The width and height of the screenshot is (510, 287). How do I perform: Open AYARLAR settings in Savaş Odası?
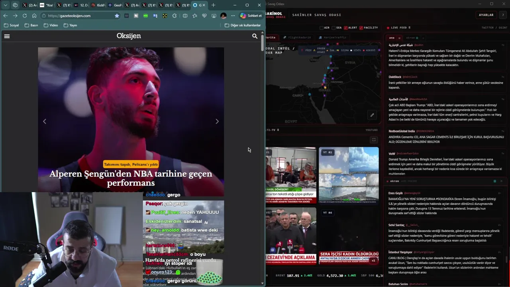pyautogui.click(x=486, y=15)
